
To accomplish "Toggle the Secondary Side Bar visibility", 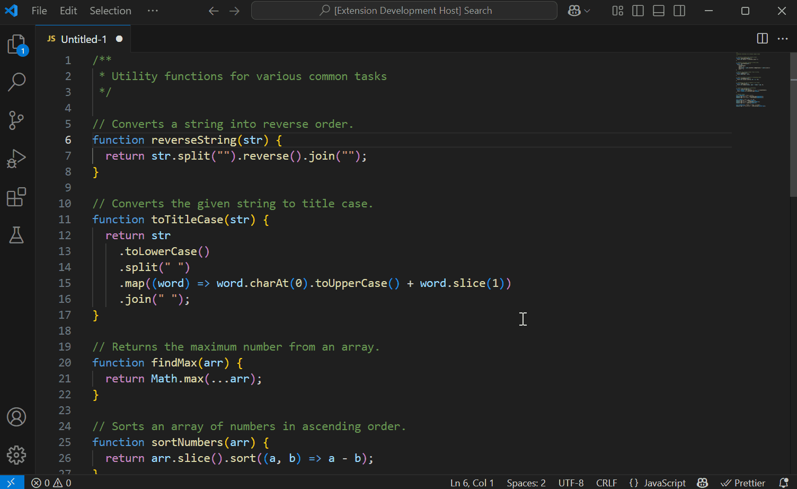I will (x=679, y=10).
